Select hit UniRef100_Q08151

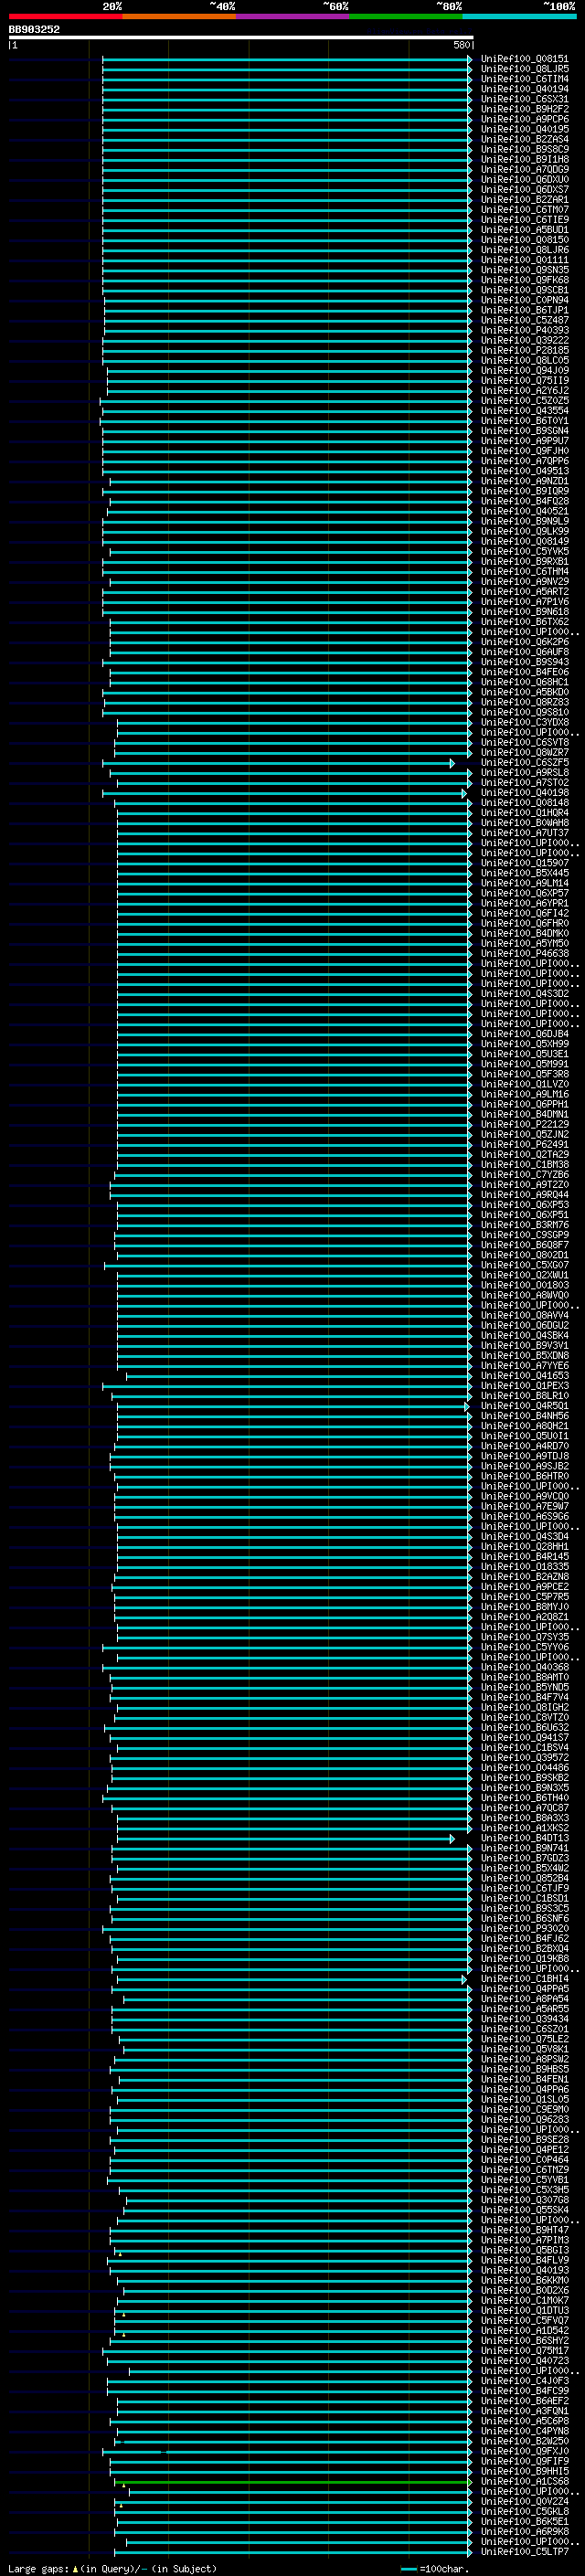pyautogui.click(x=525, y=59)
